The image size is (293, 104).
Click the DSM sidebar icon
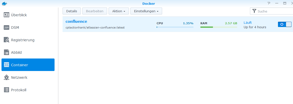(x=7, y=27)
